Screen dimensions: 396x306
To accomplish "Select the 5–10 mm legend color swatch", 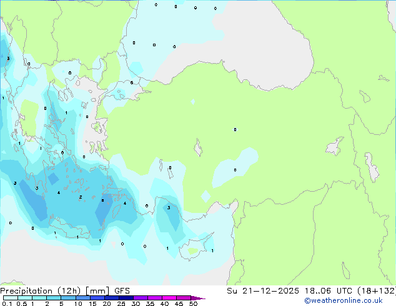I will click(68, 298).
